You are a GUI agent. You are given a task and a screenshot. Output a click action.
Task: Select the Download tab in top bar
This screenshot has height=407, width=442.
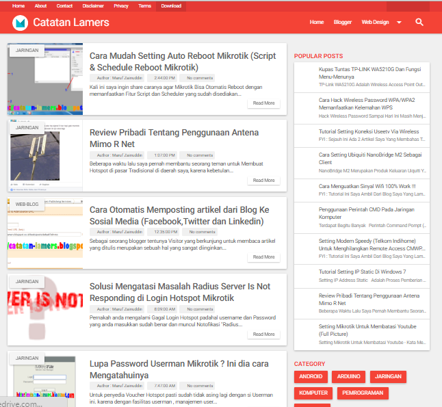(171, 6)
